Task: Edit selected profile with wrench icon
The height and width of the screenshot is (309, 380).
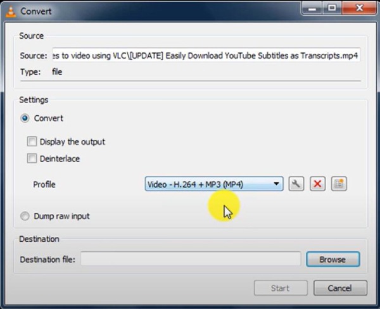Action: (296, 184)
